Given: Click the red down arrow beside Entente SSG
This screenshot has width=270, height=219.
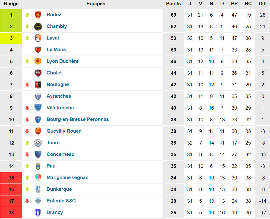Looking at the screenshot, I should [27, 201].
